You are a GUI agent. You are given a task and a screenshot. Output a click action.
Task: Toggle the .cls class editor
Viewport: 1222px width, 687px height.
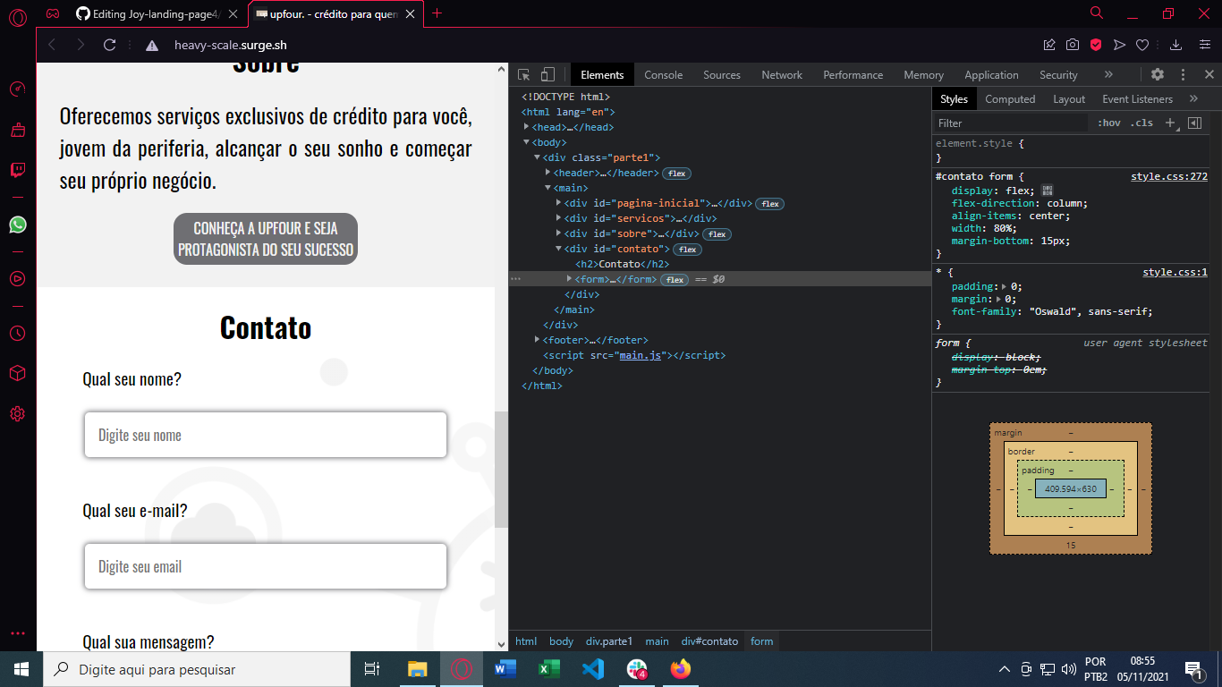pos(1141,123)
